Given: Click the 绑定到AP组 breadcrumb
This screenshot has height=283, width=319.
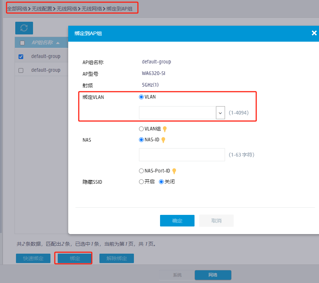Looking at the screenshot, I should tap(119, 9).
